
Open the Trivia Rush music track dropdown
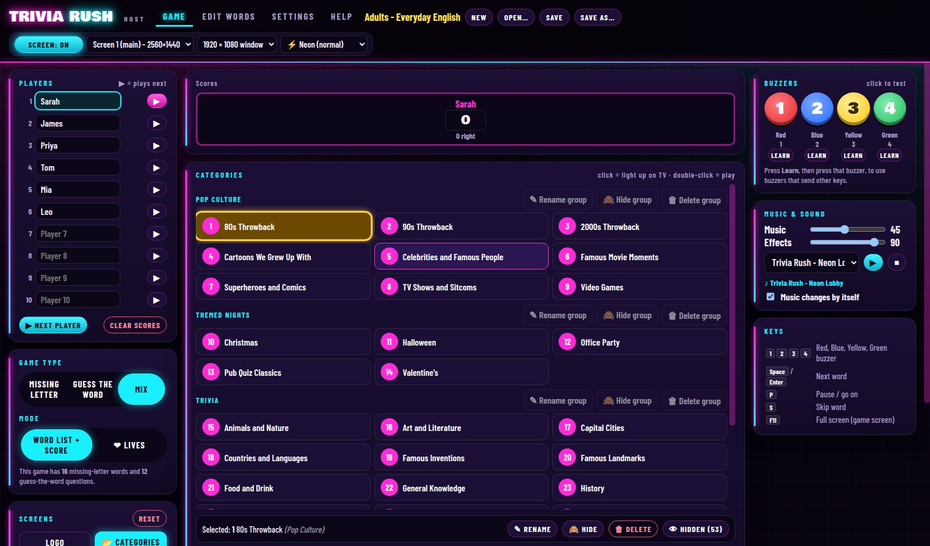[x=811, y=263]
